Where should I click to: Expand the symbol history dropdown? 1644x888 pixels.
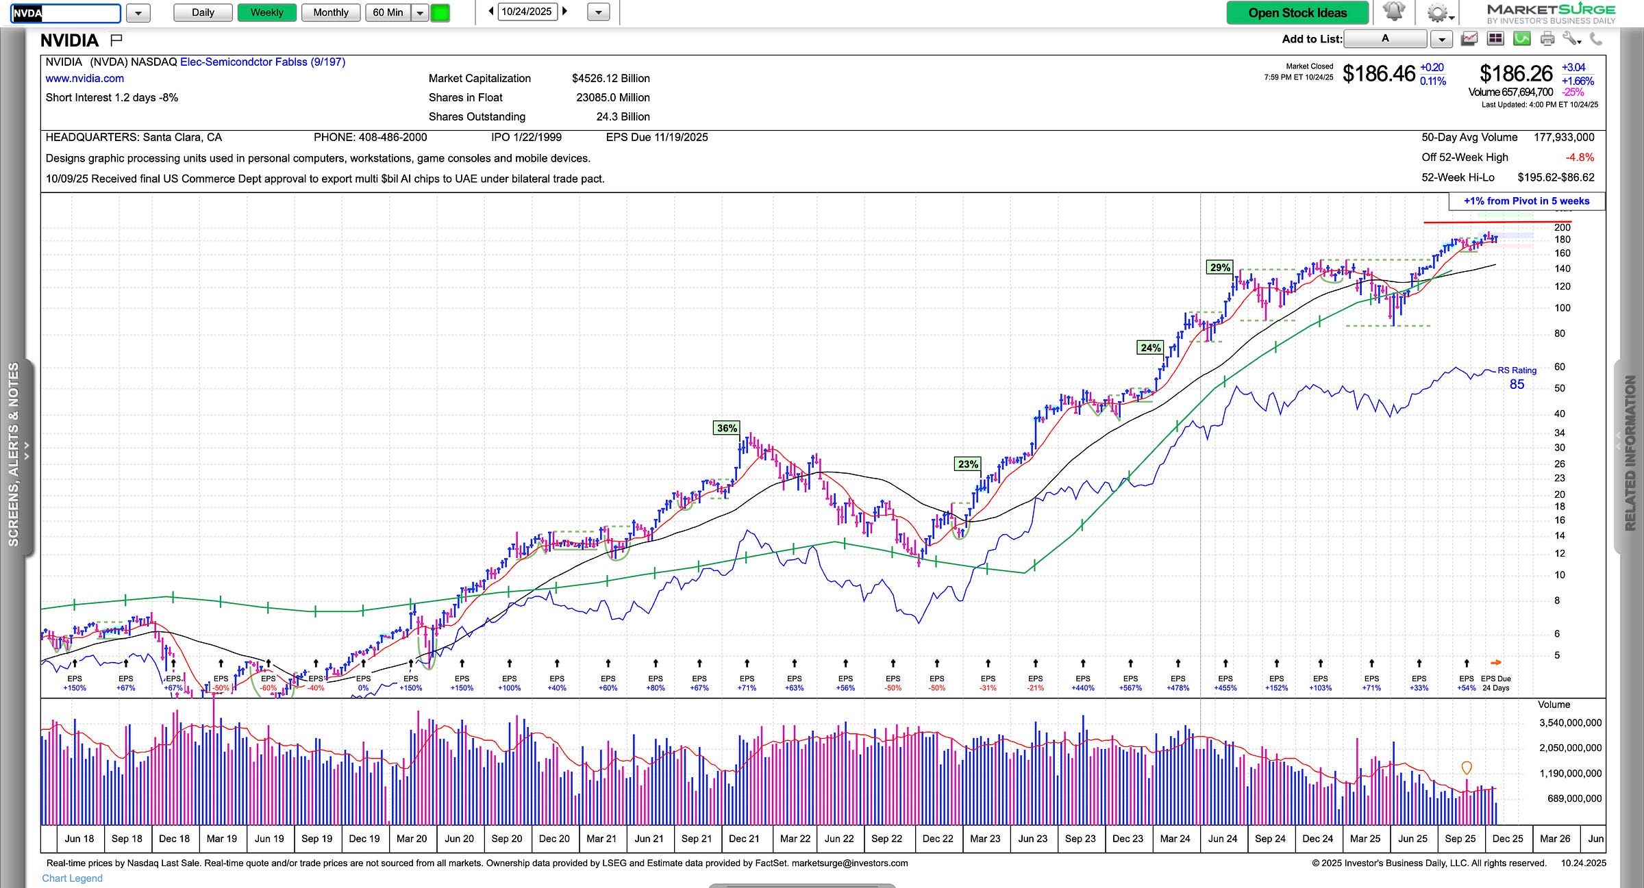click(x=138, y=12)
